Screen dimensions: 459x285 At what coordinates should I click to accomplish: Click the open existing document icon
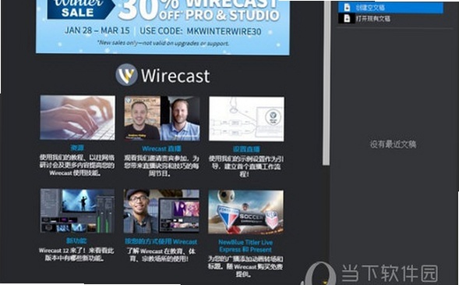tap(347, 19)
